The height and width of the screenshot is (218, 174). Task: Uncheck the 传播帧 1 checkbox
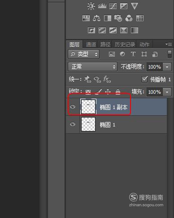coord(144,79)
